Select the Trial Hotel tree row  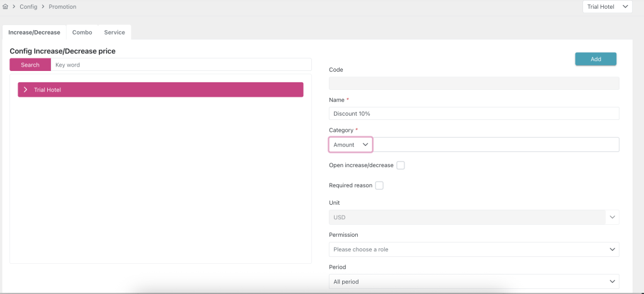[160, 90]
